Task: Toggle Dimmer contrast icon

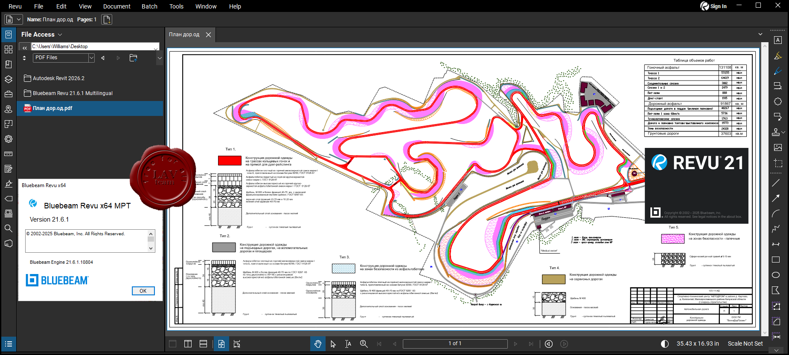Action: coord(665,344)
